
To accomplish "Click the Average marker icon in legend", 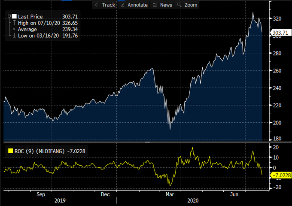I will pyautogui.click(x=14, y=29).
